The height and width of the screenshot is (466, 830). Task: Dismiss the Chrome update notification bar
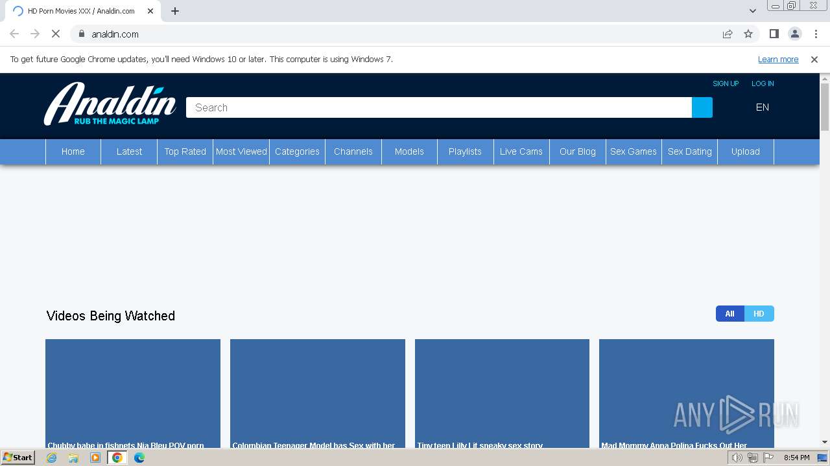click(814, 60)
